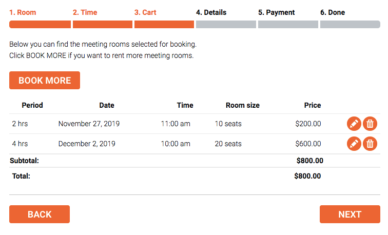Delete the November 27 booking via trash icon
This screenshot has height=235, width=388.
click(x=370, y=124)
